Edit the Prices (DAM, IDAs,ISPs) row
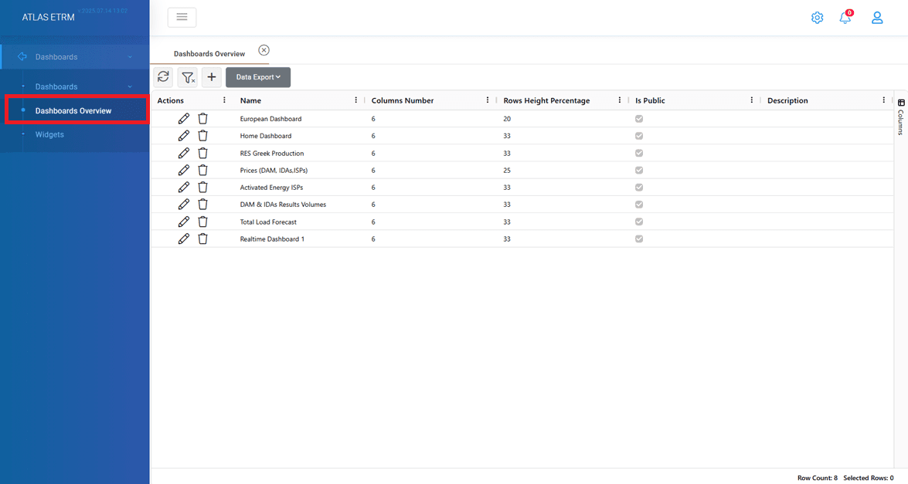The width and height of the screenshot is (908, 484). tap(184, 170)
